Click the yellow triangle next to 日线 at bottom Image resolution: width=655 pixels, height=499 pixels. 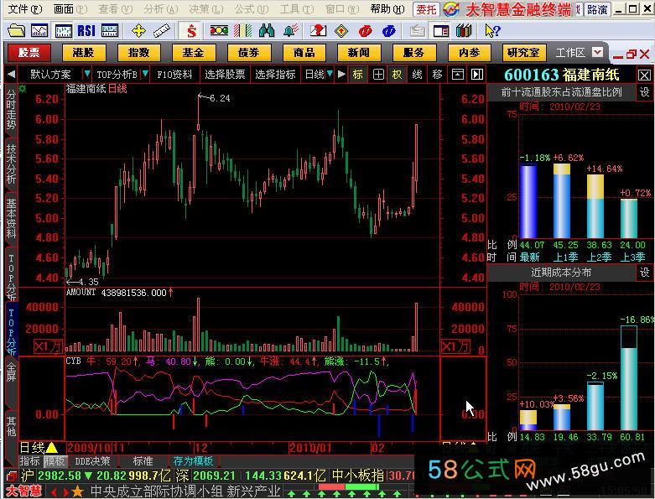51,448
